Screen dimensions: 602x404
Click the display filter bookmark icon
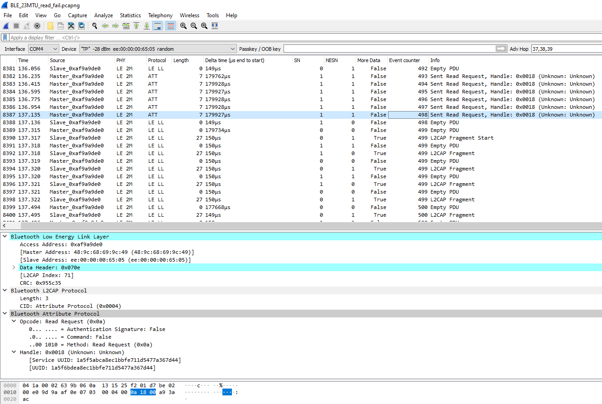click(5, 38)
